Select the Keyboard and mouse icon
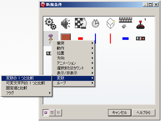 [125, 23]
